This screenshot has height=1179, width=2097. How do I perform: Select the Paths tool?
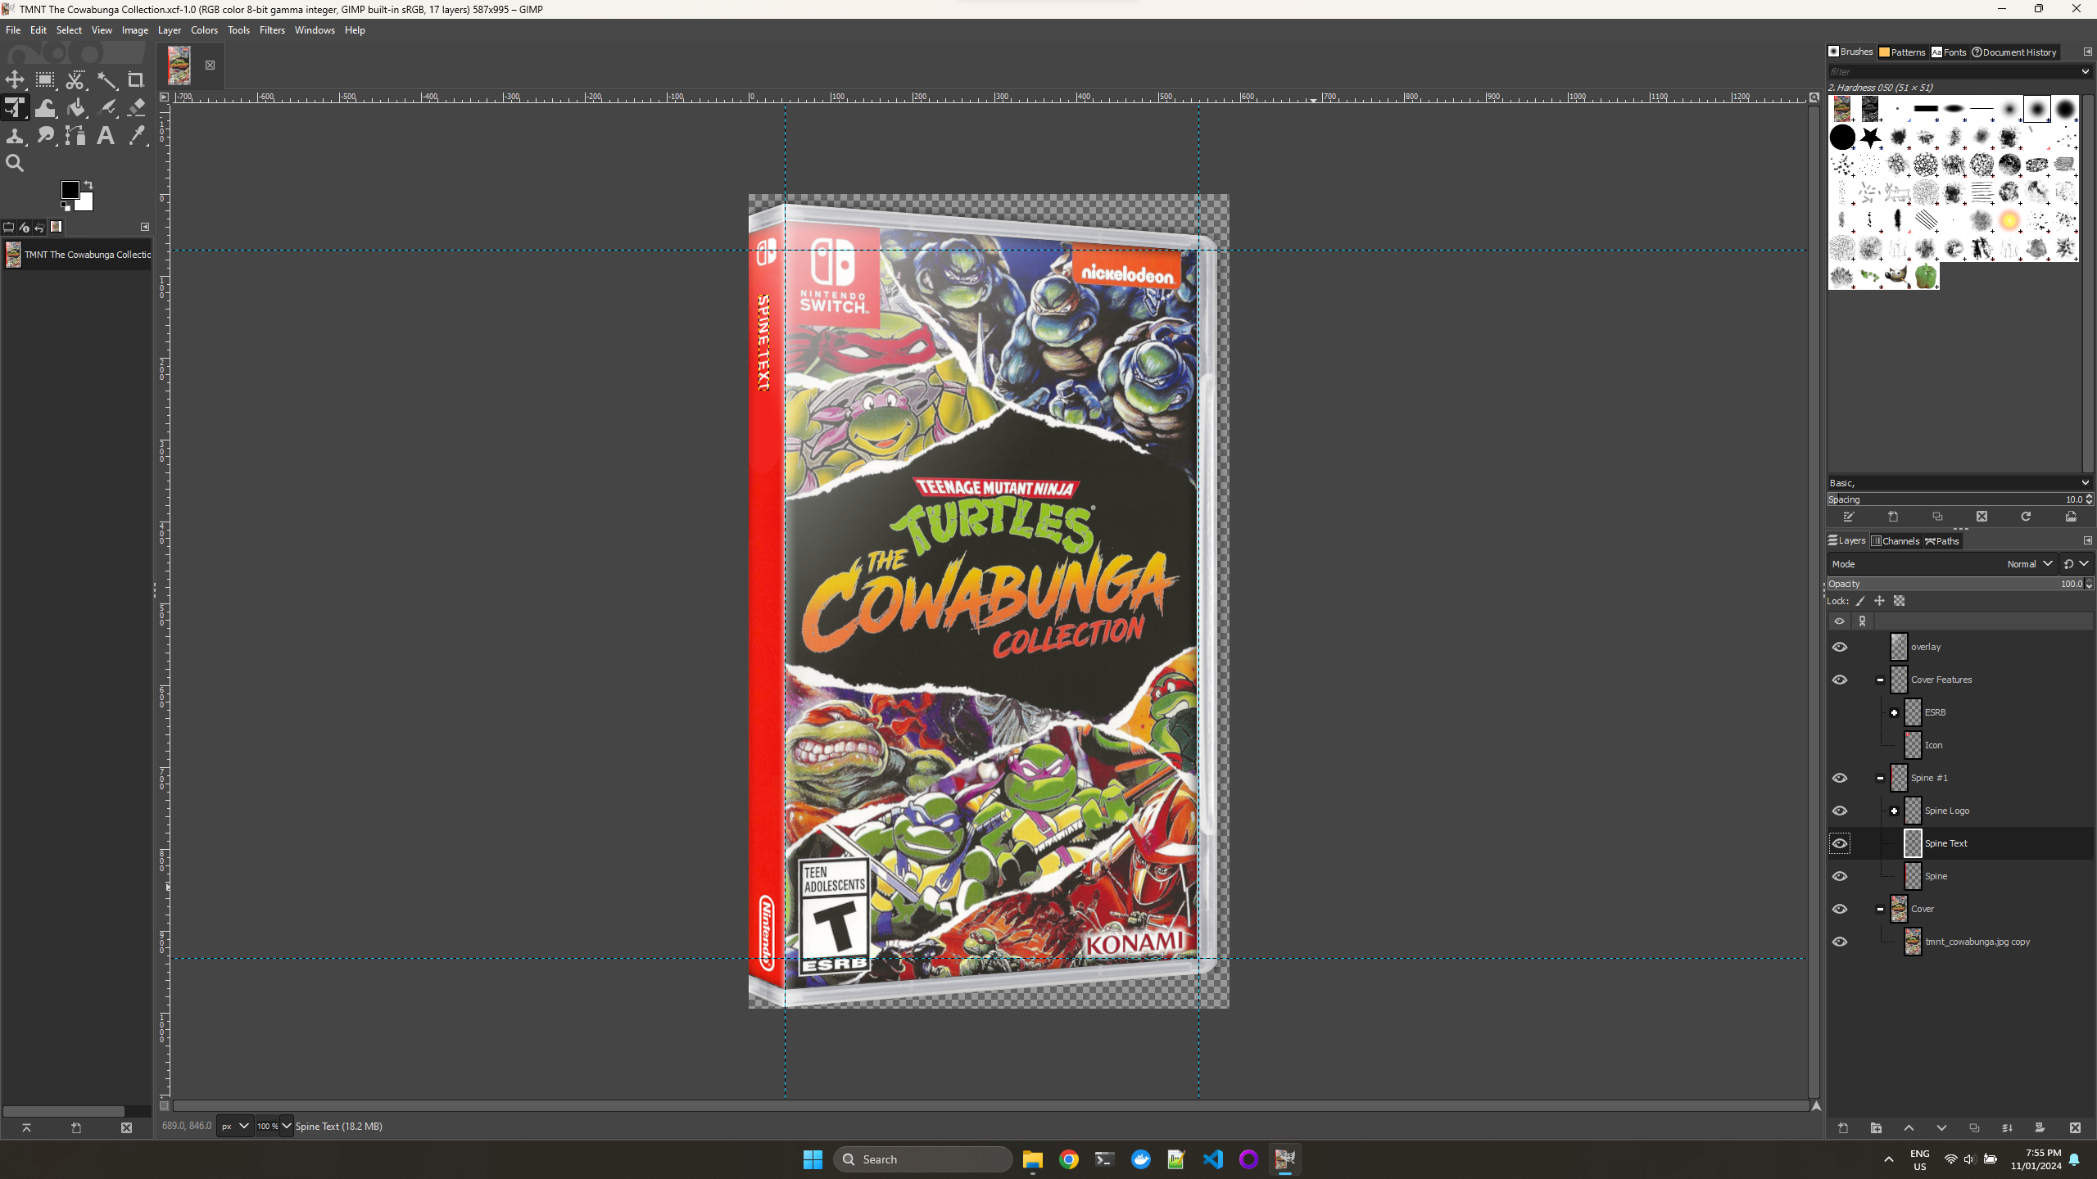coord(75,136)
